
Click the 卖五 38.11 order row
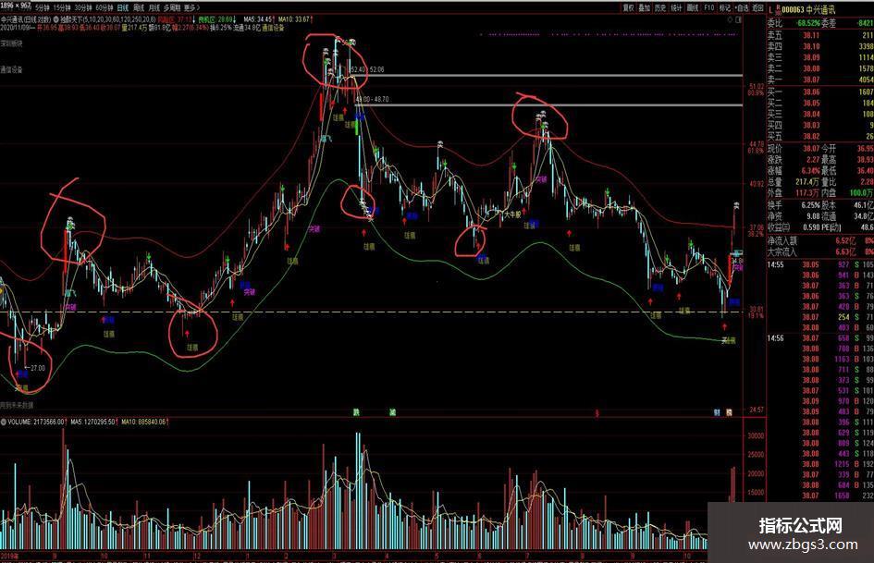[x=820, y=35]
